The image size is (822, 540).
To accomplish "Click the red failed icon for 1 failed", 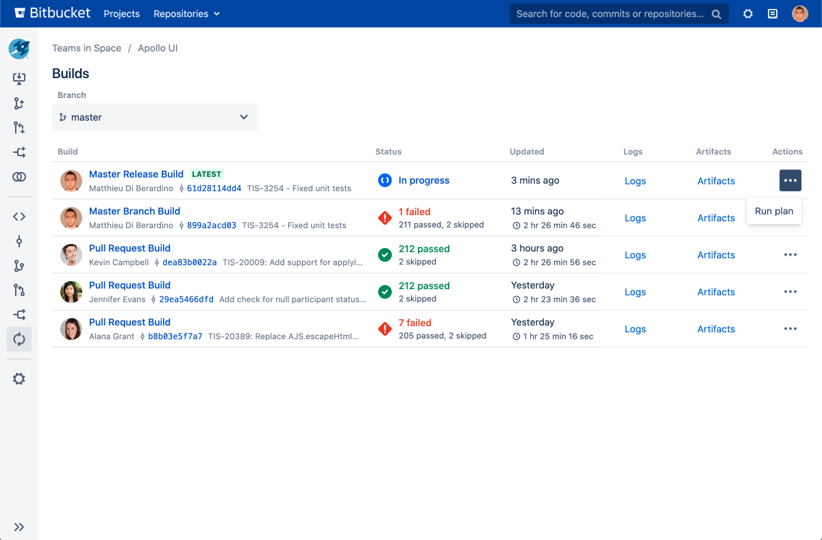I will [x=385, y=218].
